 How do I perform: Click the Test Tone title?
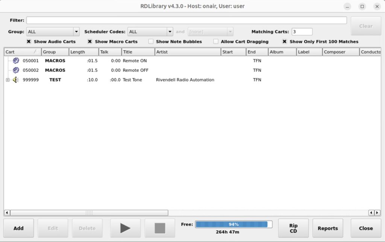[132, 80]
